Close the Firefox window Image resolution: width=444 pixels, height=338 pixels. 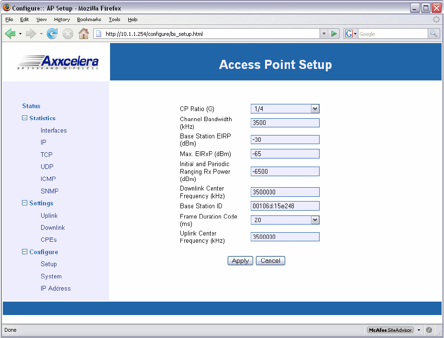click(x=437, y=8)
